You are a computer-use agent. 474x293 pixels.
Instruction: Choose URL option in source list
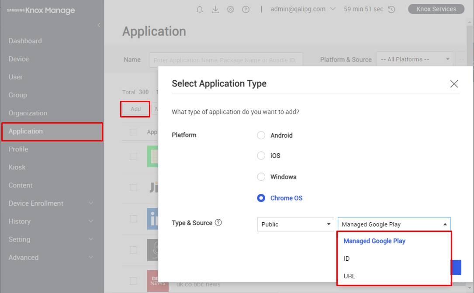click(349, 276)
